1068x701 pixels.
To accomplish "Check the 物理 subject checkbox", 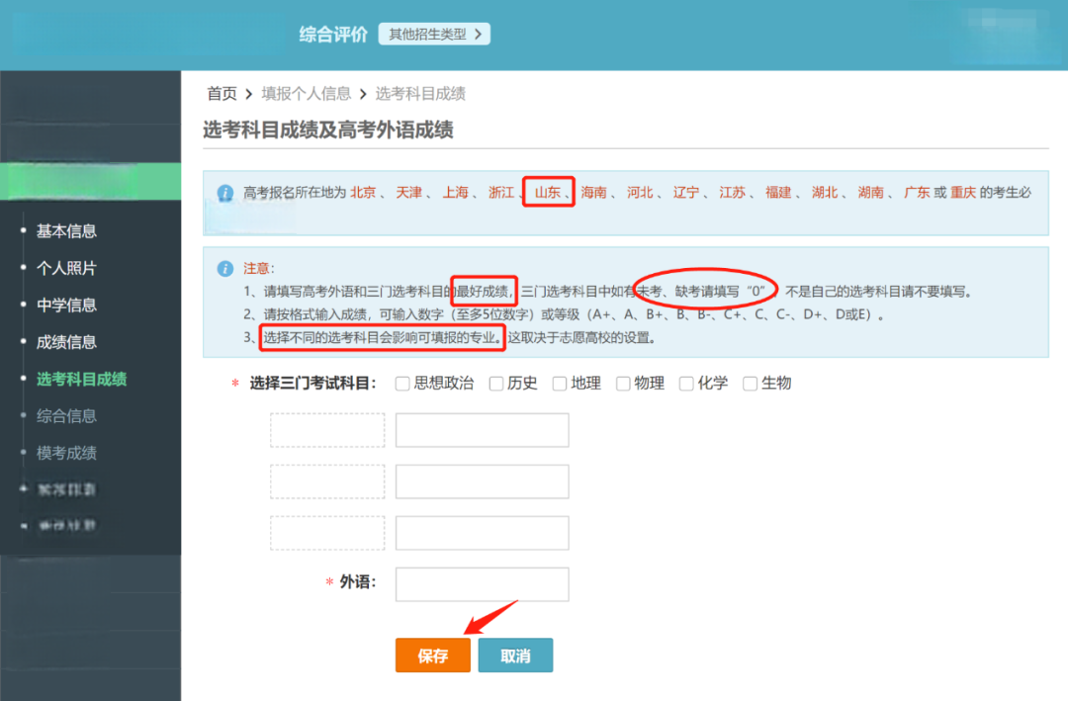I will coord(623,384).
